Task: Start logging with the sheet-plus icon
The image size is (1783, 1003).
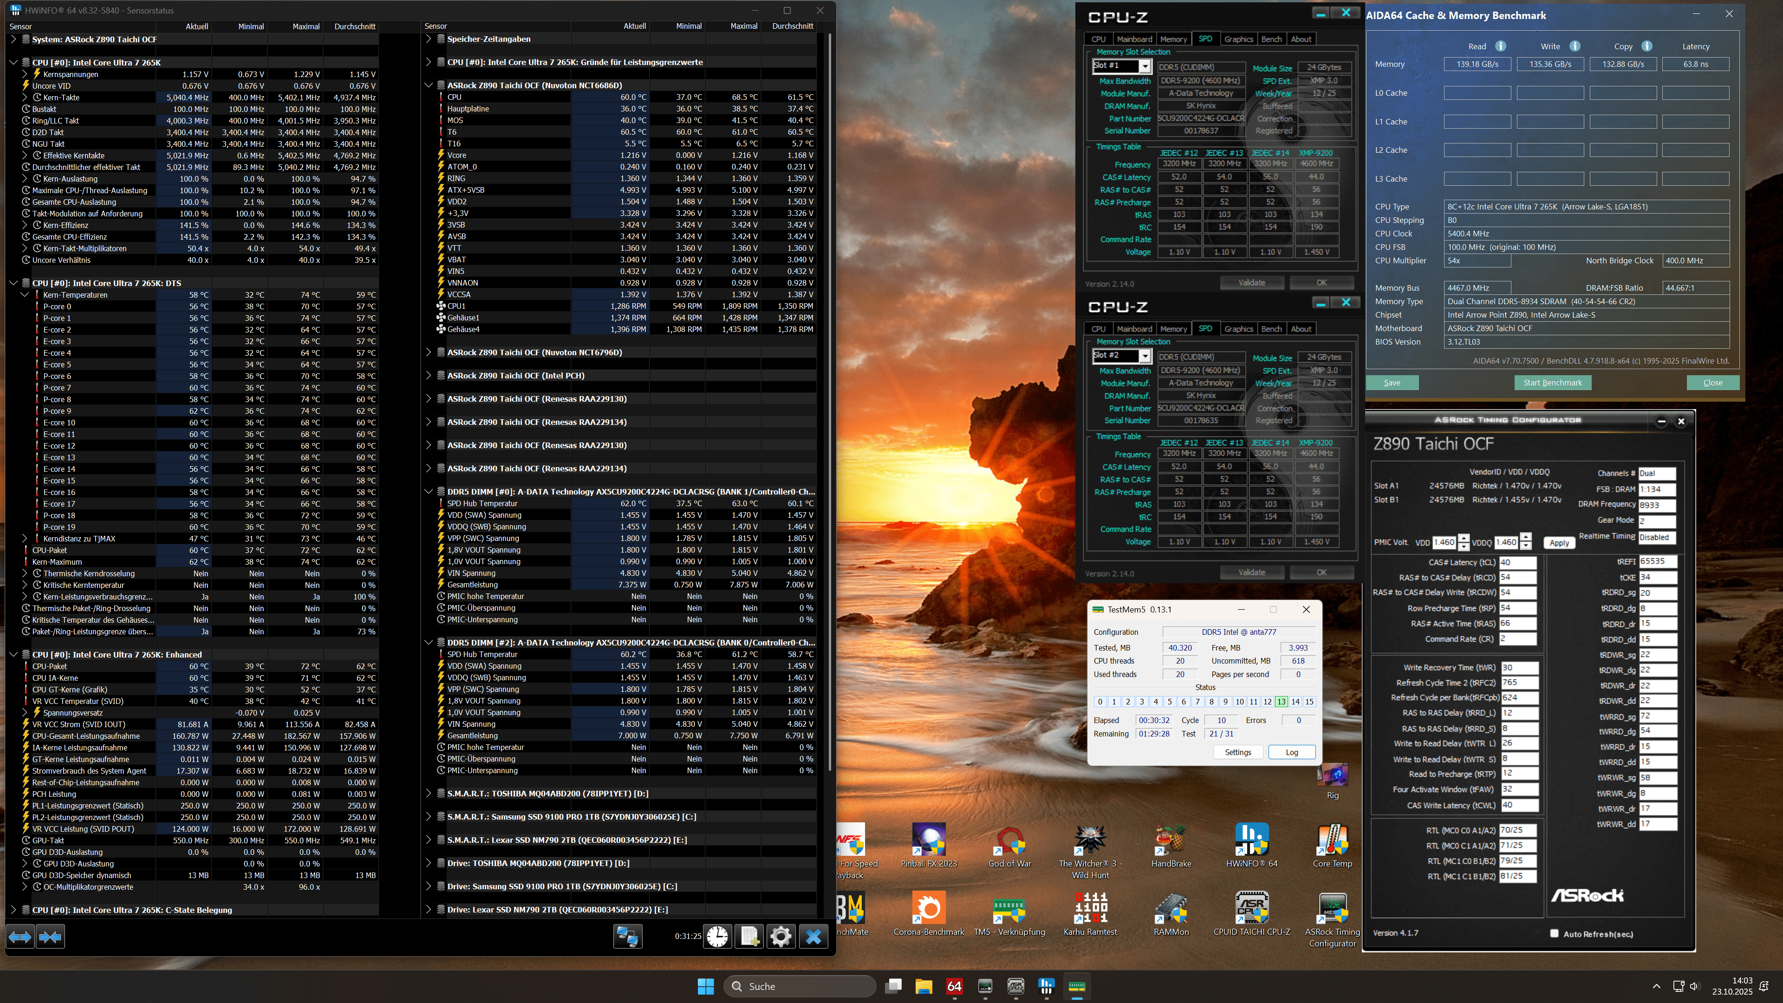Action: pos(749,937)
